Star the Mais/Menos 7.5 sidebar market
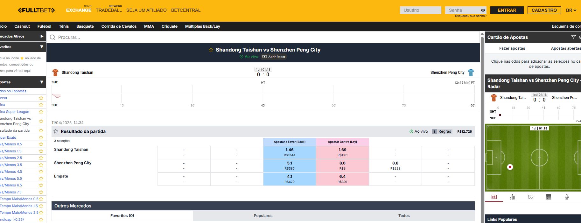Screen dimensions: 581x223 pyautogui.click(x=41, y=192)
